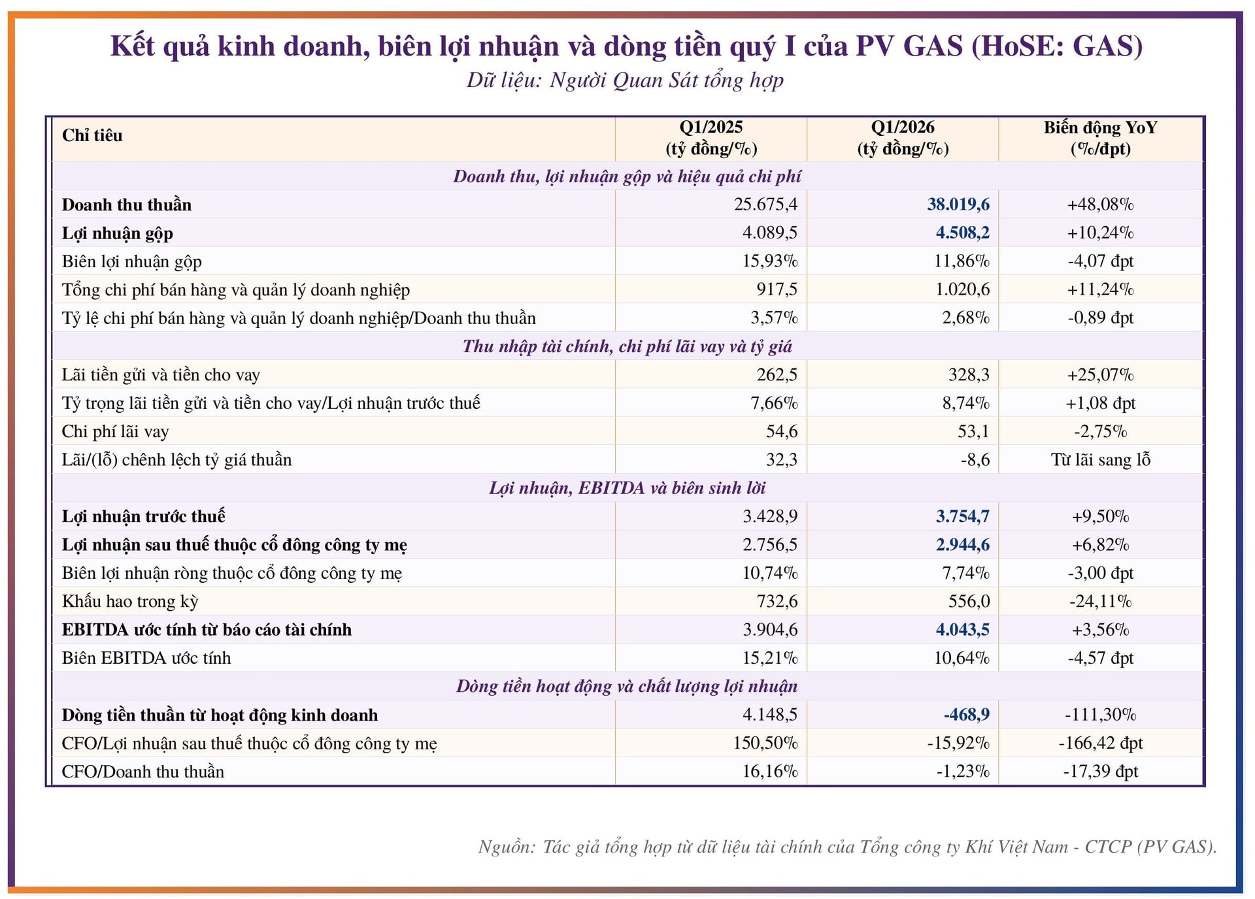Select the margin value '11,86%'
This screenshot has height=899, width=1255.
point(962,261)
